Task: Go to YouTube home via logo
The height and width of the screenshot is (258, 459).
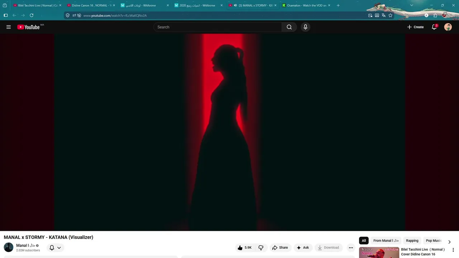Action: (28, 27)
